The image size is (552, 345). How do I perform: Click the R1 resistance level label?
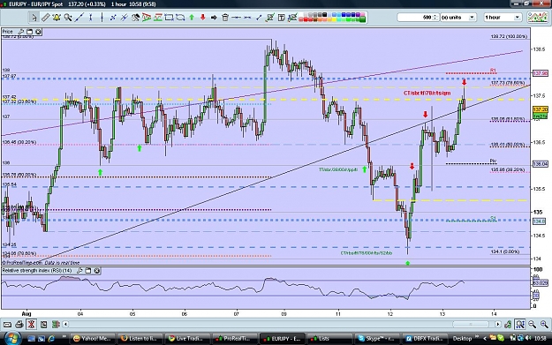[493, 71]
